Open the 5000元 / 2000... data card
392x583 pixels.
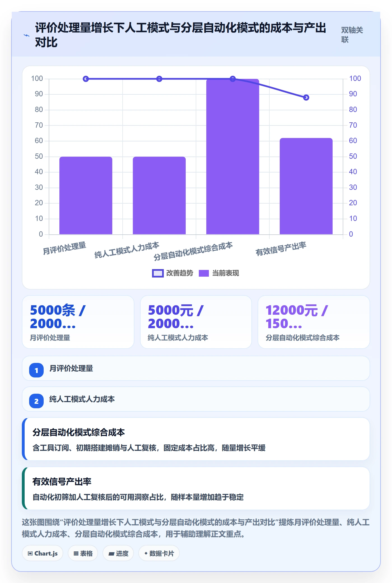tap(196, 322)
